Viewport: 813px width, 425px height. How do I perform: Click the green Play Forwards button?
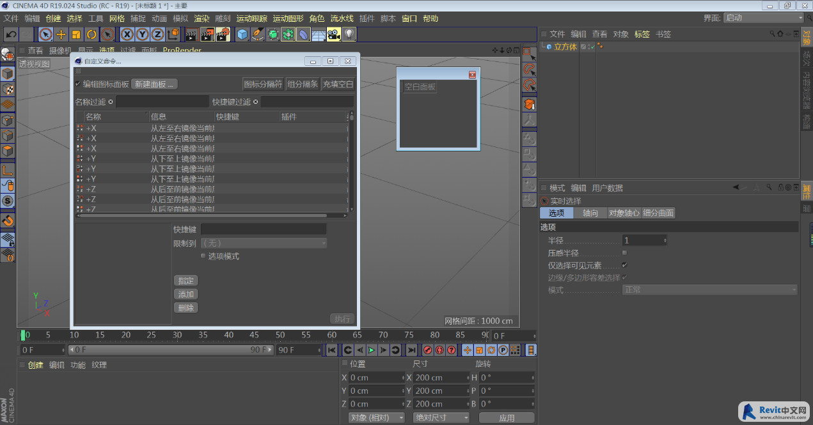371,350
